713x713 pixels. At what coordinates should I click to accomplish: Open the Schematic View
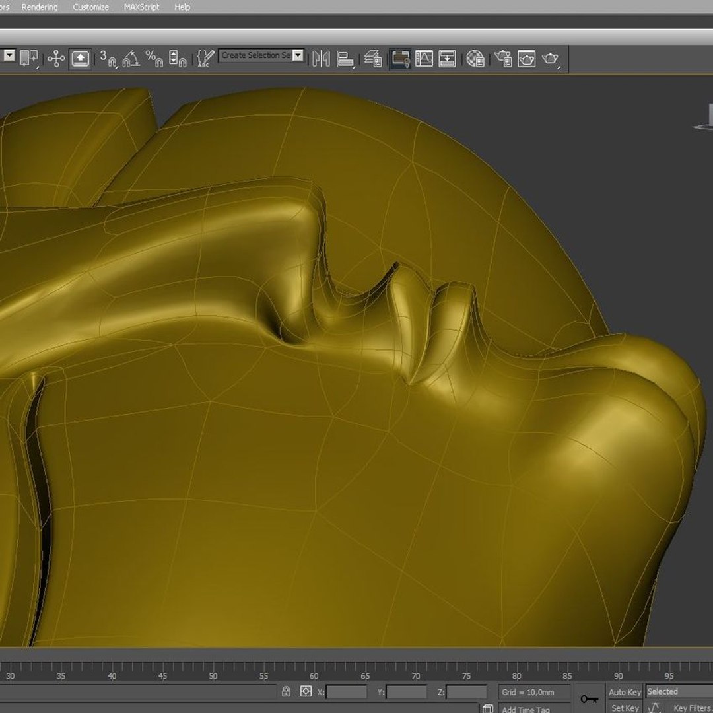(447, 59)
